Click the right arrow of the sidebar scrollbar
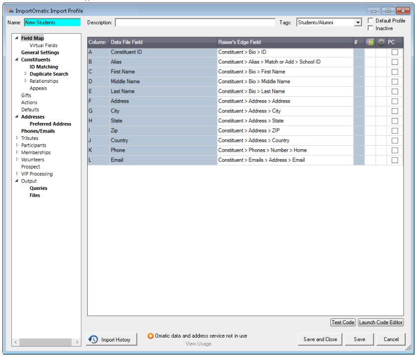416x356 pixels. tap(78, 342)
